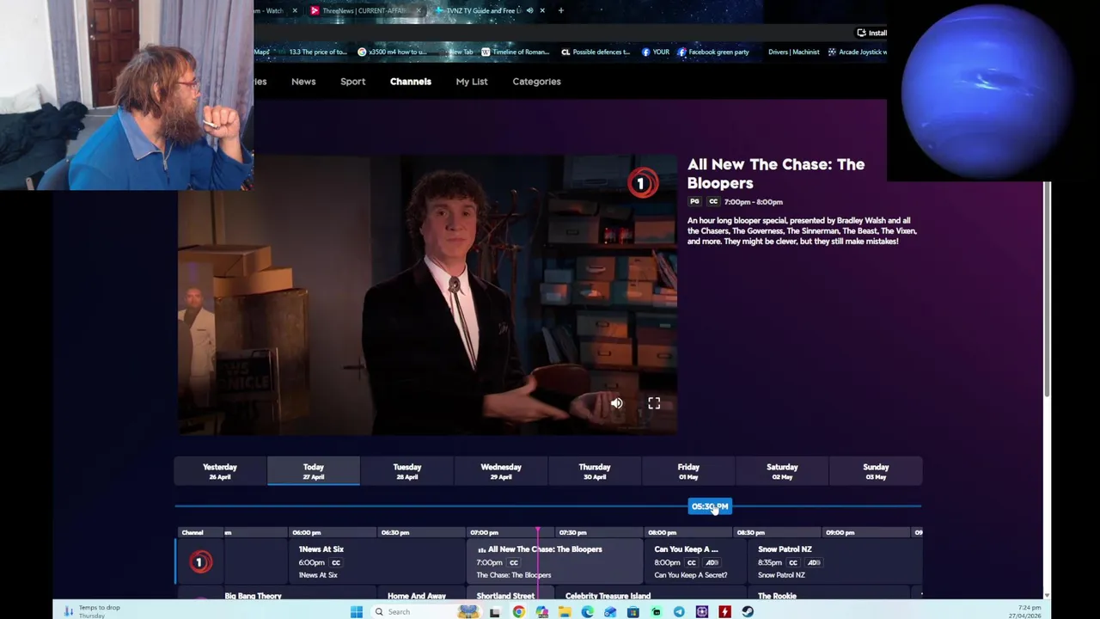Select Friday 01 May in guide

click(x=688, y=471)
